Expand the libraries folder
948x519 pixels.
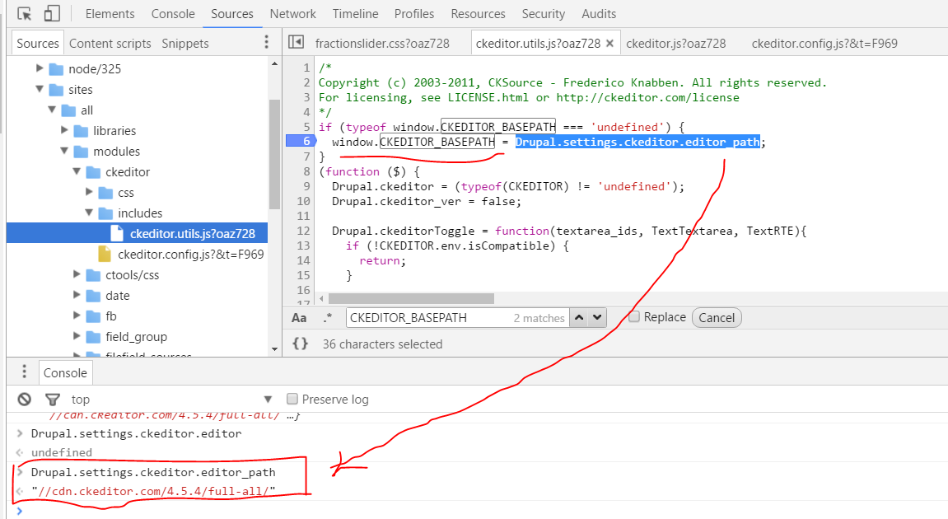(x=66, y=131)
